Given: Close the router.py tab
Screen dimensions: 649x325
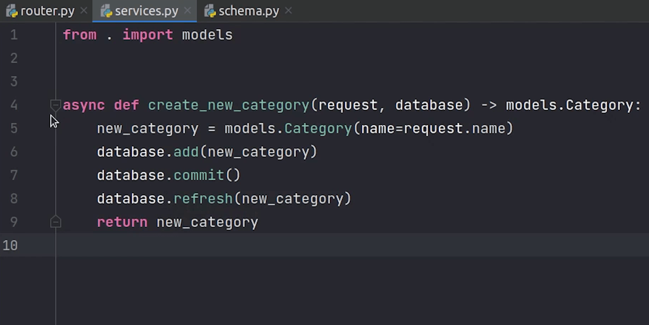Looking at the screenshot, I should (x=84, y=11).
